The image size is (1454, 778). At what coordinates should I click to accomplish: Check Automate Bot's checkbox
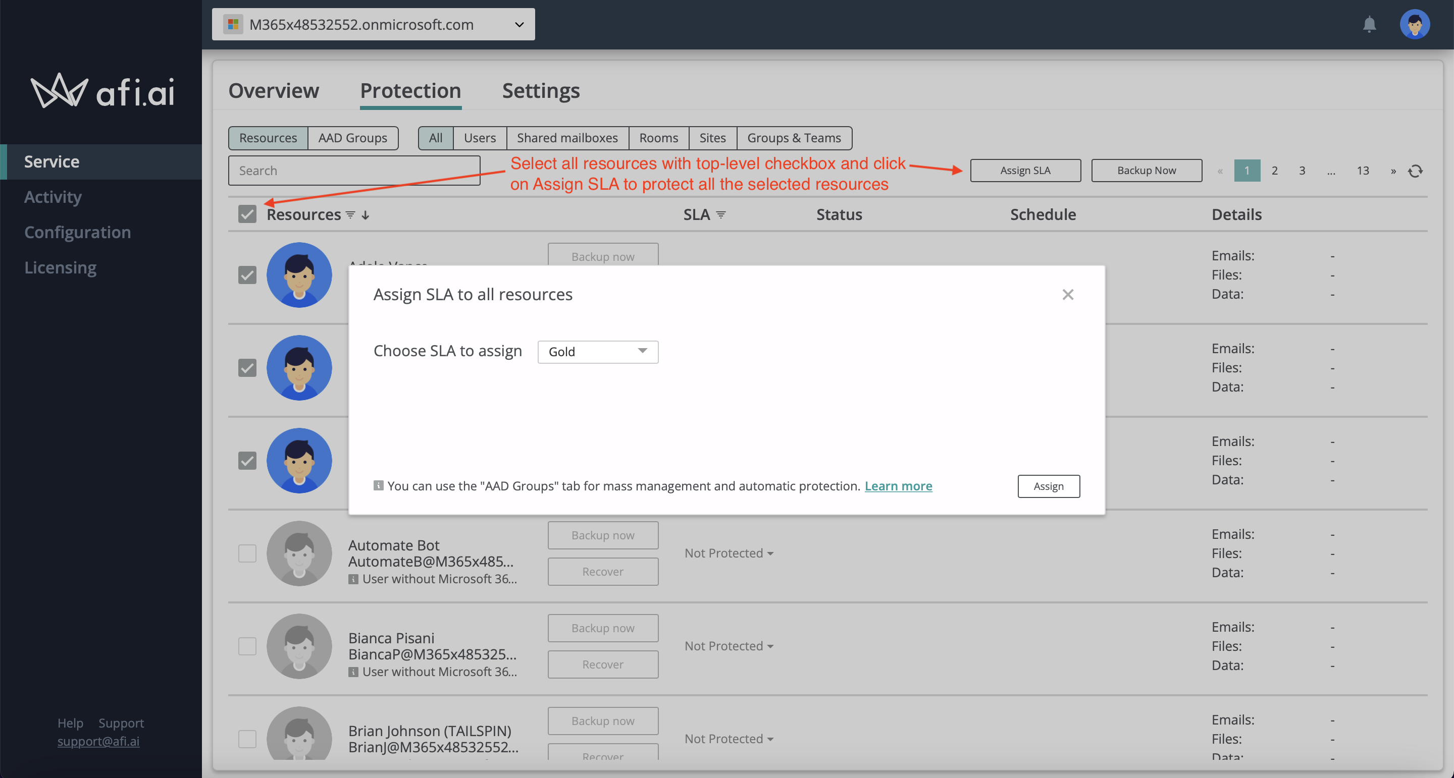[x=247, y=553]
